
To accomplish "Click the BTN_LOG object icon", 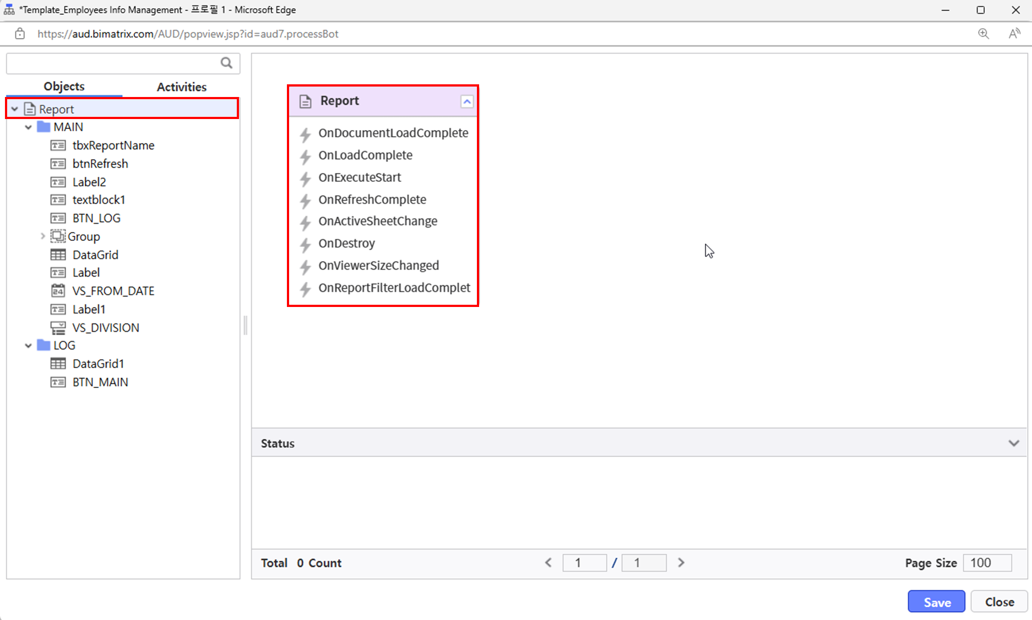I will (x=58, y=218).
